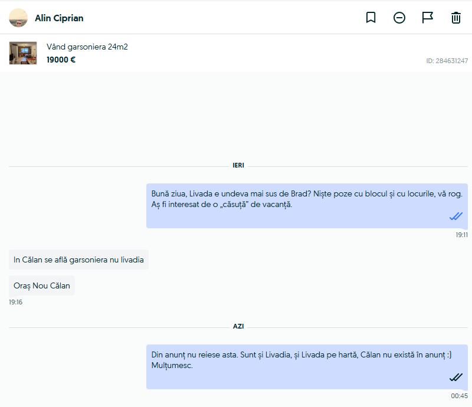Open the garsoniera listing thumbnail
The height and width of the screenshot is (407, 472).
pos(23,53)
